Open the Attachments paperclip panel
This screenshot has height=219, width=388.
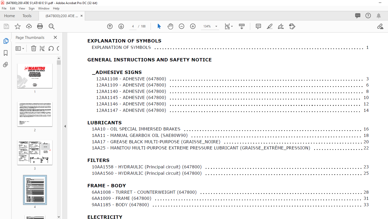[6, 64]
